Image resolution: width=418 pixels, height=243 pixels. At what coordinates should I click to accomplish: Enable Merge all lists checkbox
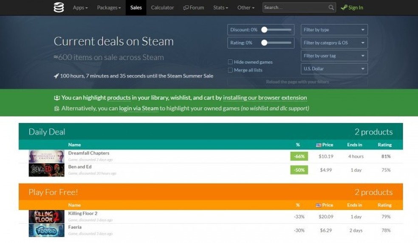point(230,70)
